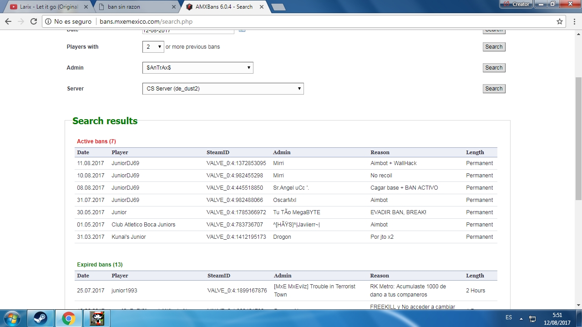
Task: Select the AMXBans 6.0.4 - Search tab
Action: click(x=224, y=7)
